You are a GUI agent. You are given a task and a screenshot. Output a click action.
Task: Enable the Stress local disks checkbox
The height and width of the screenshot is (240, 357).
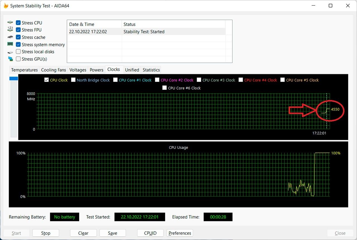click(18, 52)
